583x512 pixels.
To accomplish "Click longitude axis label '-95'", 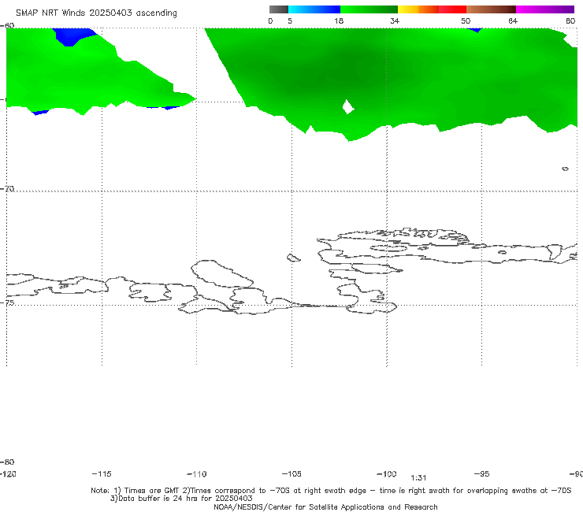I will pyautogui.click(x=482, y=473).
